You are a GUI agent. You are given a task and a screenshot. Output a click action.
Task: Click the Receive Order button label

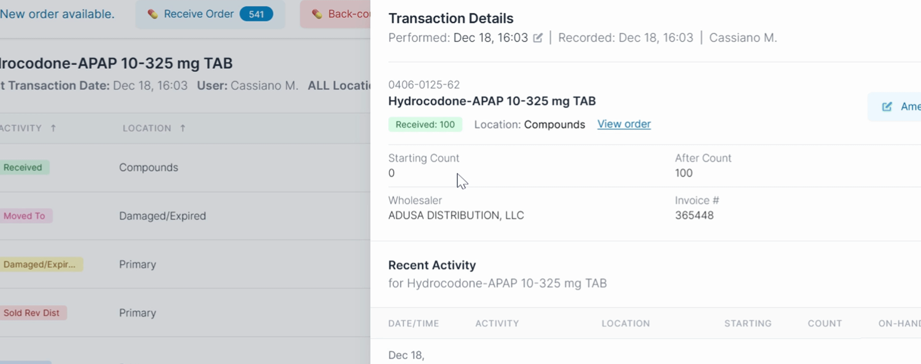click(198, 14)
